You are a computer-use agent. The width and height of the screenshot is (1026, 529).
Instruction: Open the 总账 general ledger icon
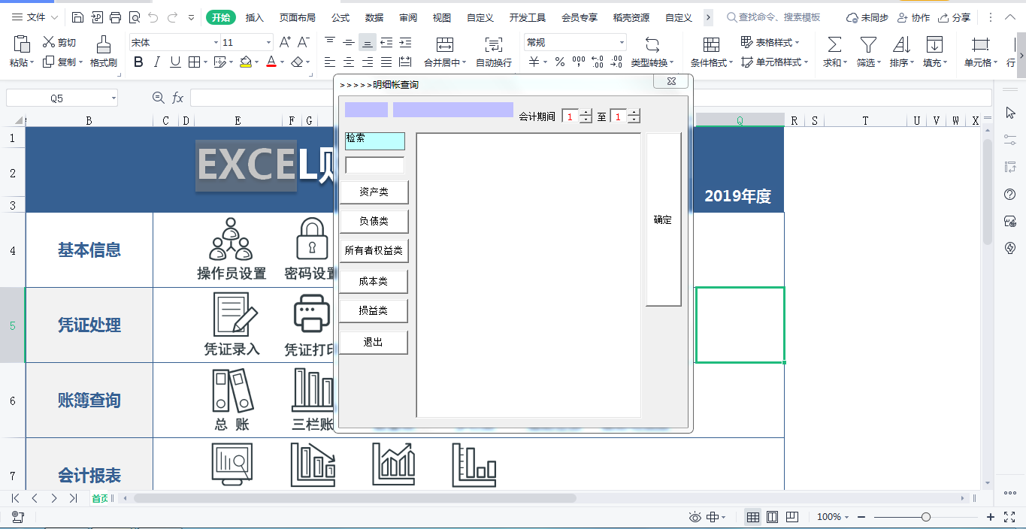pos(231,391)
